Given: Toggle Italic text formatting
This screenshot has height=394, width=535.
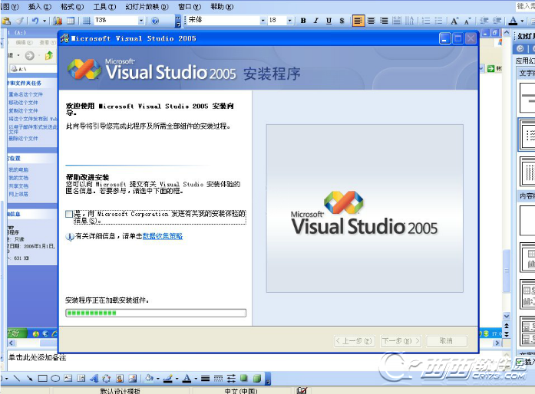Looking at the screenshot, I should [x=316, y=21].
